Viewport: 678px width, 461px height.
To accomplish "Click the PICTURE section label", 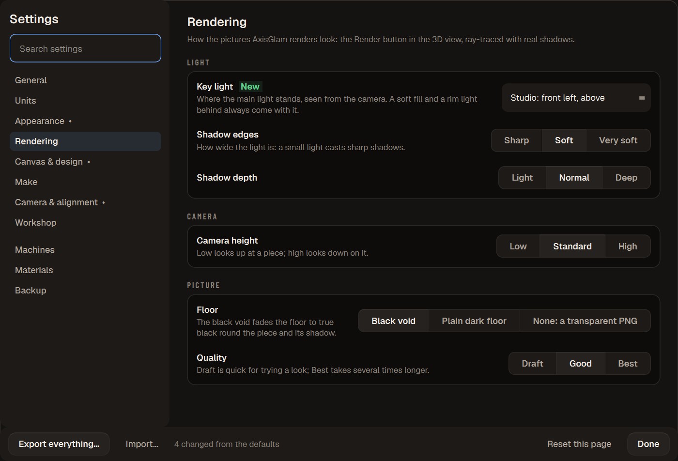I will click(203, 285).
